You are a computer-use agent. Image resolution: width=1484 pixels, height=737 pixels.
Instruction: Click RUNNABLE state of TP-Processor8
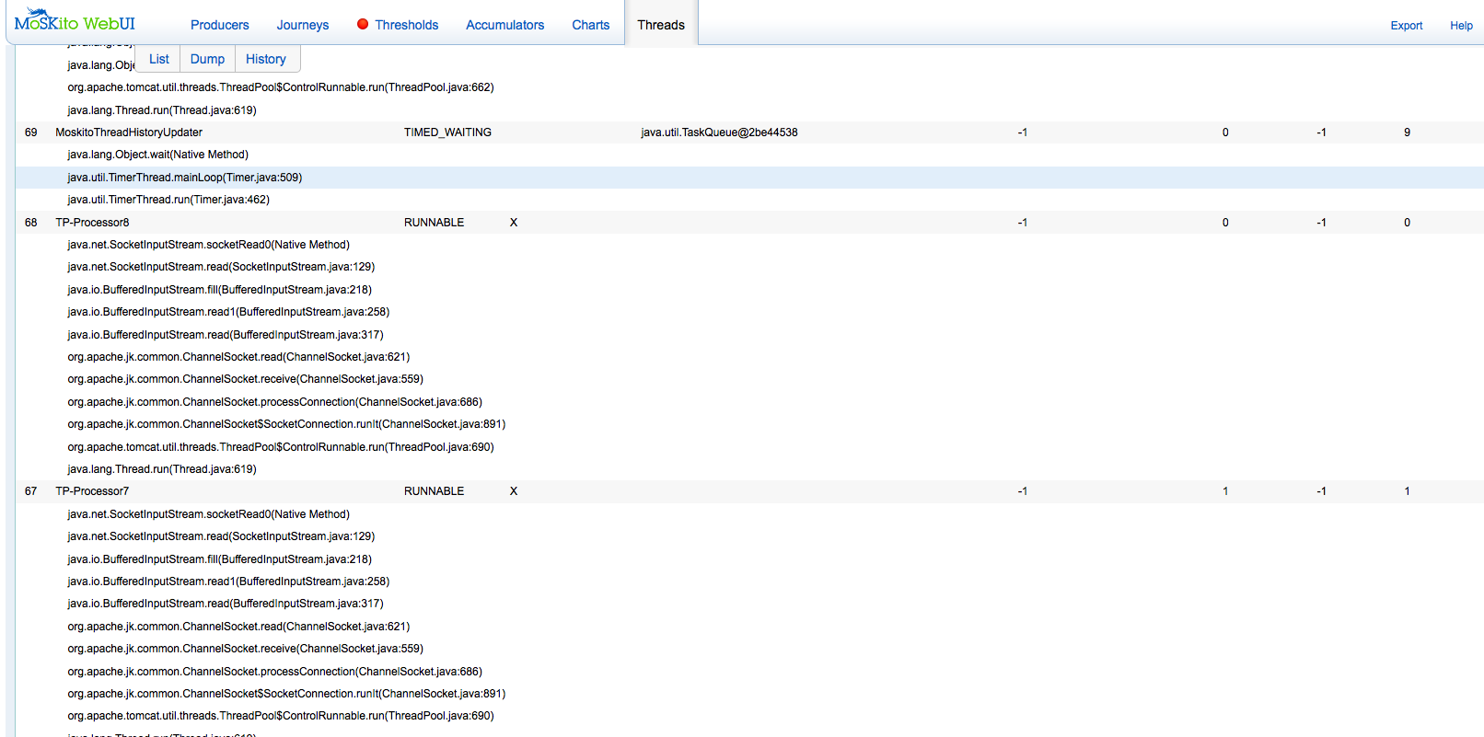coord(434,223)
